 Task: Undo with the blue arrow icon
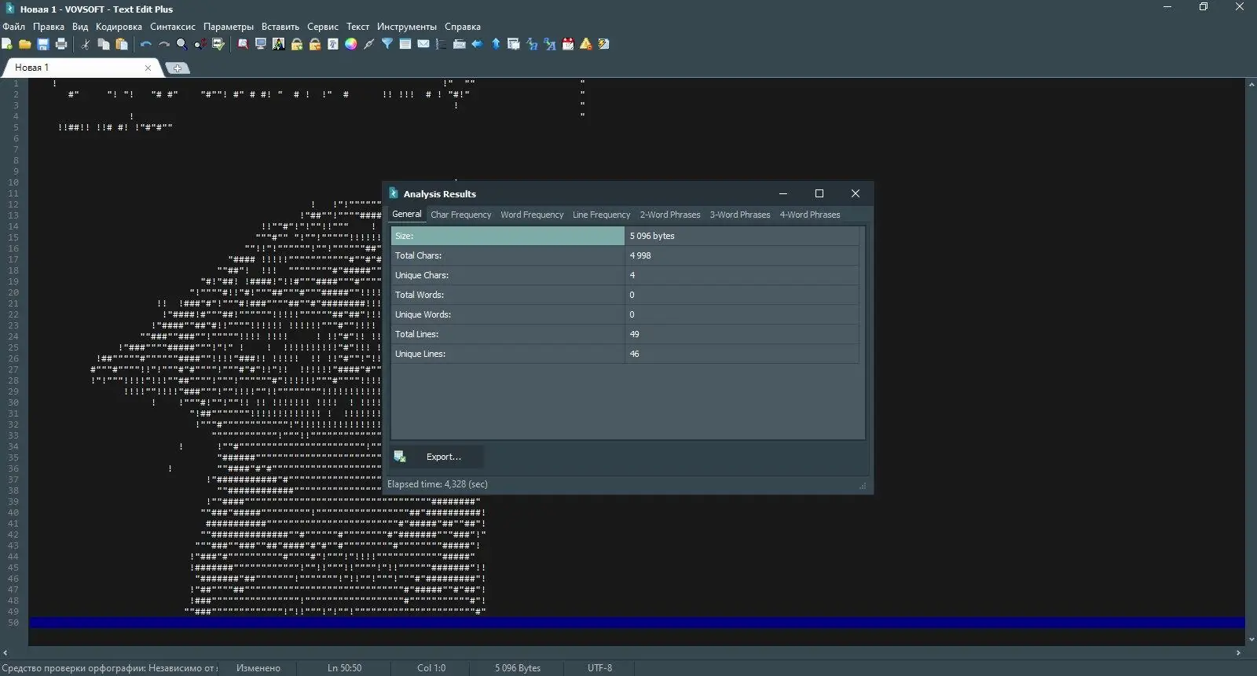pos(145,45)
